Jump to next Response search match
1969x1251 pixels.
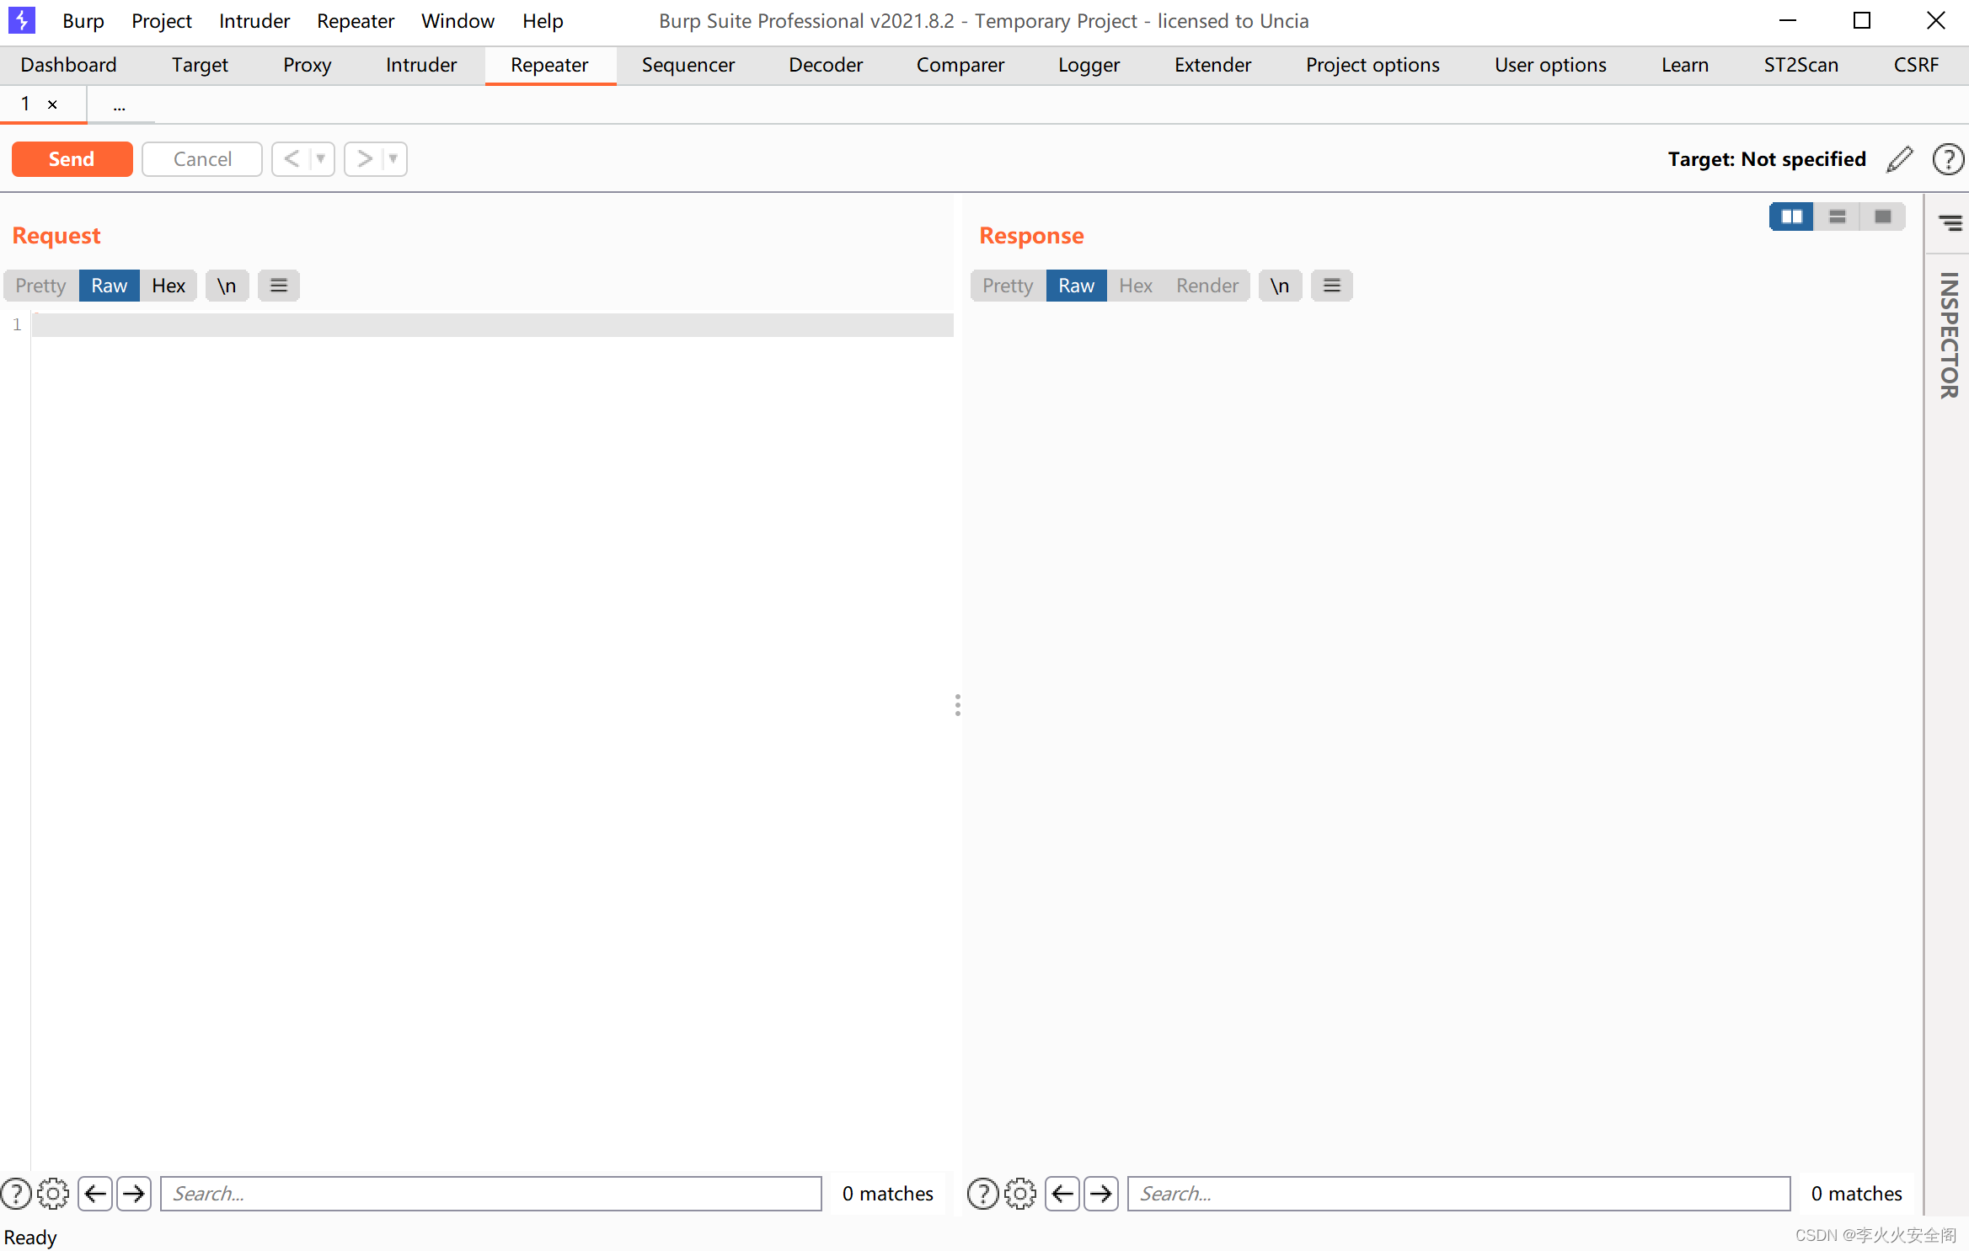(1101, 1194)
